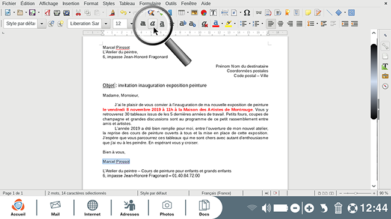Click the New style from selection icon
The width and height of the screenshot is (391, 219).
61,23
